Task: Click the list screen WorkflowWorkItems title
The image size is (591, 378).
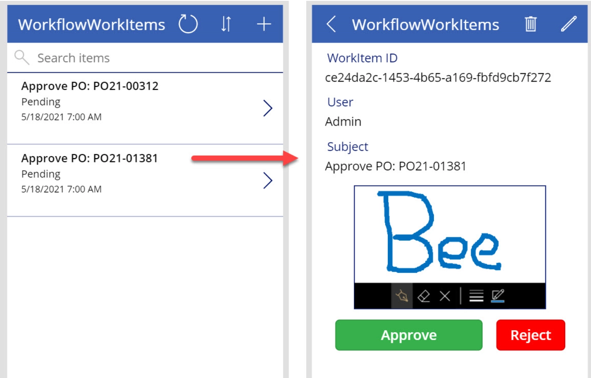Action: point(91,25)
